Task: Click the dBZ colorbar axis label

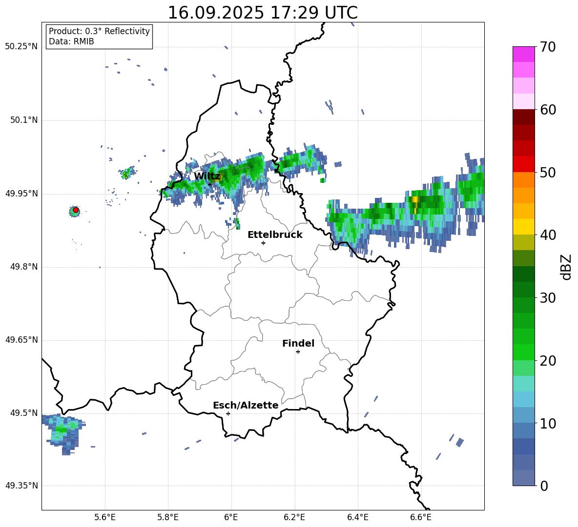Action: (566, 267)
